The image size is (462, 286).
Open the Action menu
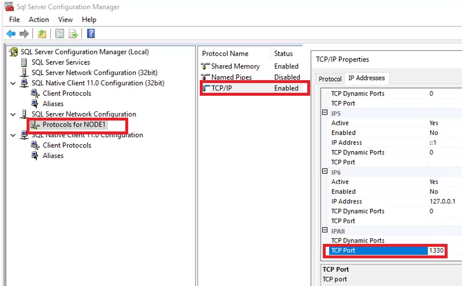[x=39, y=20]
